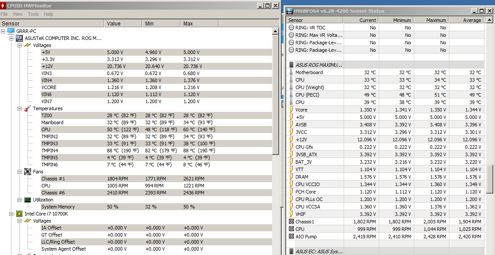Click the HWiNFO64 vertical scrollbar thumb
Viewport: 495px width, 255px height.
490,179
